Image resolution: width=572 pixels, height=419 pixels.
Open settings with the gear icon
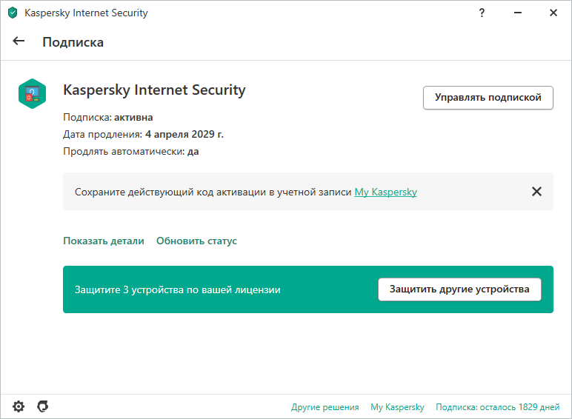19,406
